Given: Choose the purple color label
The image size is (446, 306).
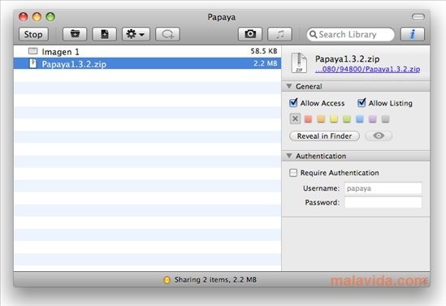Looking at the screenshot, I should [x=373, y=119].
